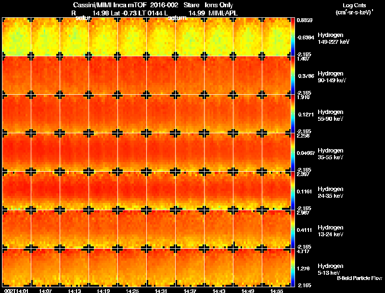Click the Lat -0.73 header value
The width and height of the screenshot is (385, 293).
(124, 13)
